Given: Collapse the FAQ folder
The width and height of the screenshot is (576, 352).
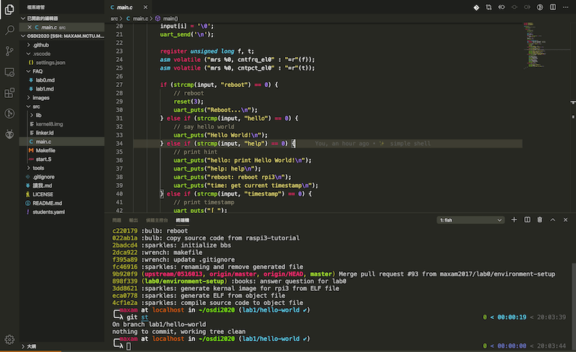Looking at the screenshot, I should tap(38, 71).
